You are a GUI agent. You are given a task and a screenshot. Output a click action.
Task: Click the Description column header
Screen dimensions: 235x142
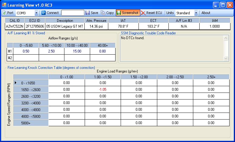65,20
